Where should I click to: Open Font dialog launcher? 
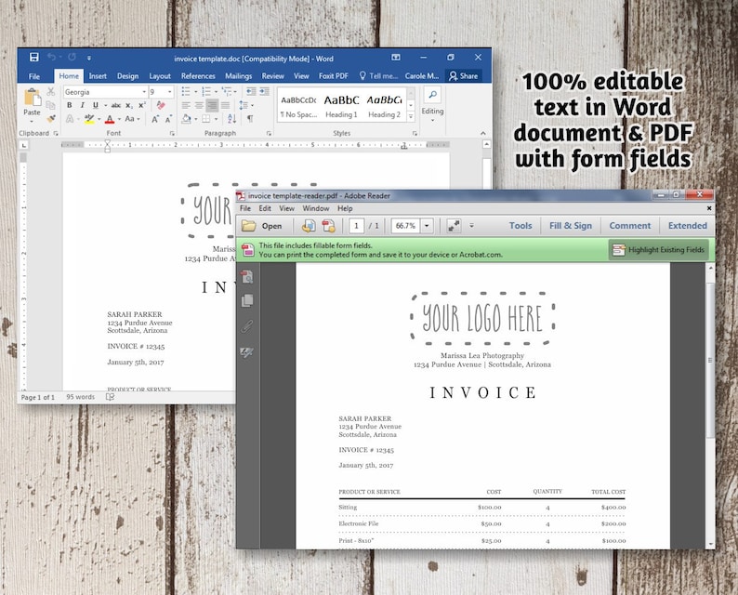pos(172,134)
